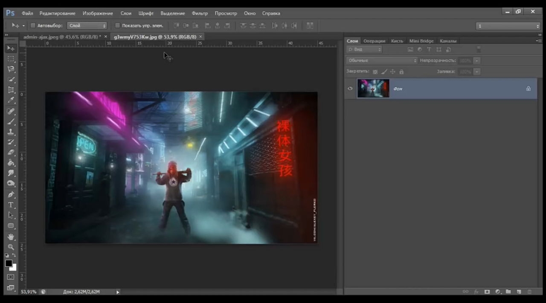
Task: Select the Crop tool
Action: 11,90
